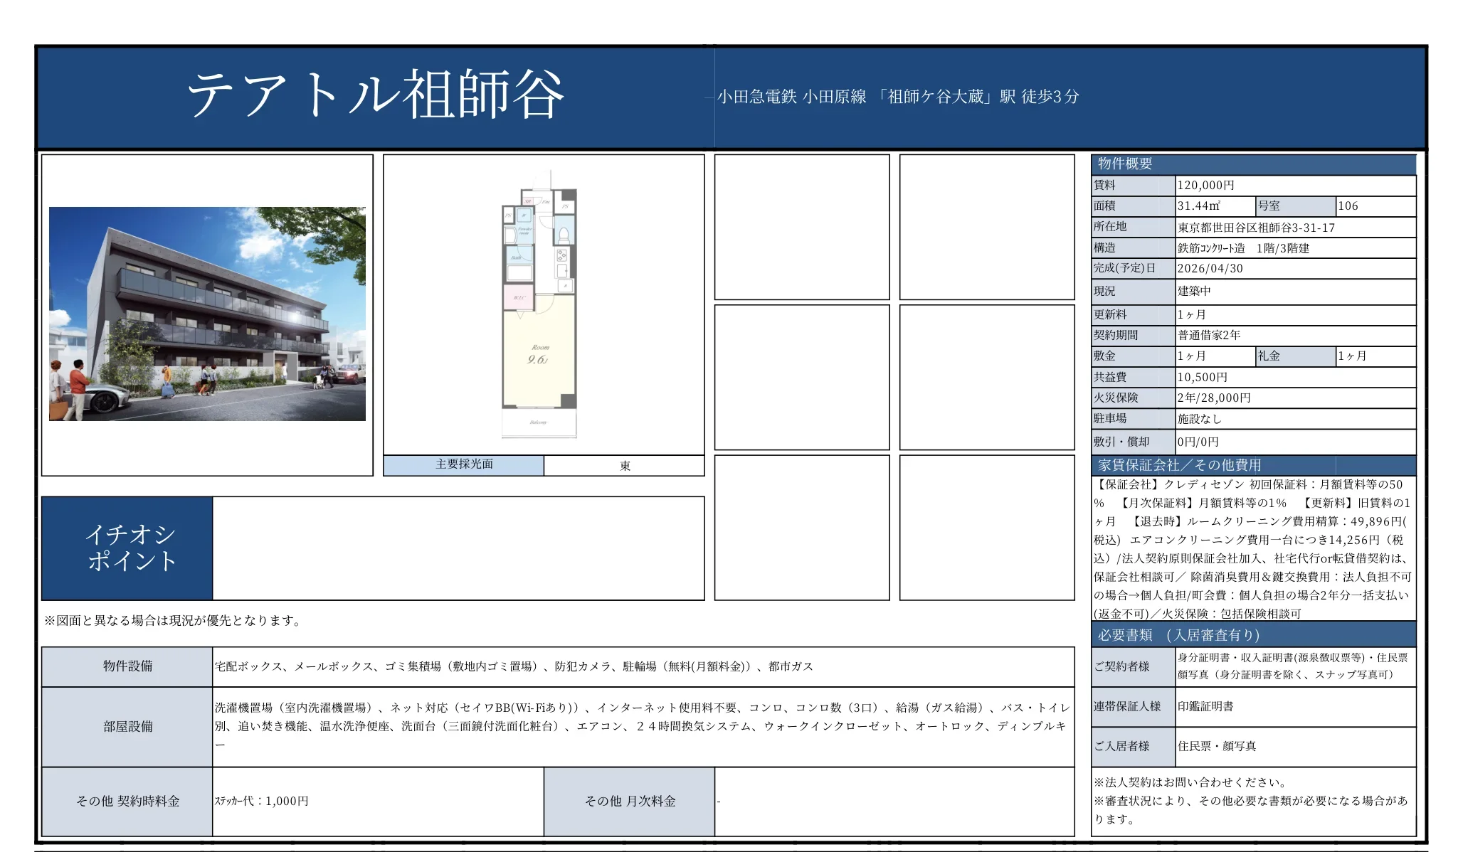
Task: Click the building exterior rendering photo
Action: [207, 314]
